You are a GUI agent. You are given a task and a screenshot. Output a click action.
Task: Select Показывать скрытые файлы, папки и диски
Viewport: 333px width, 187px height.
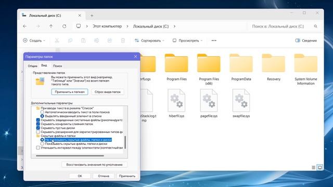click(x=42, y=144)
